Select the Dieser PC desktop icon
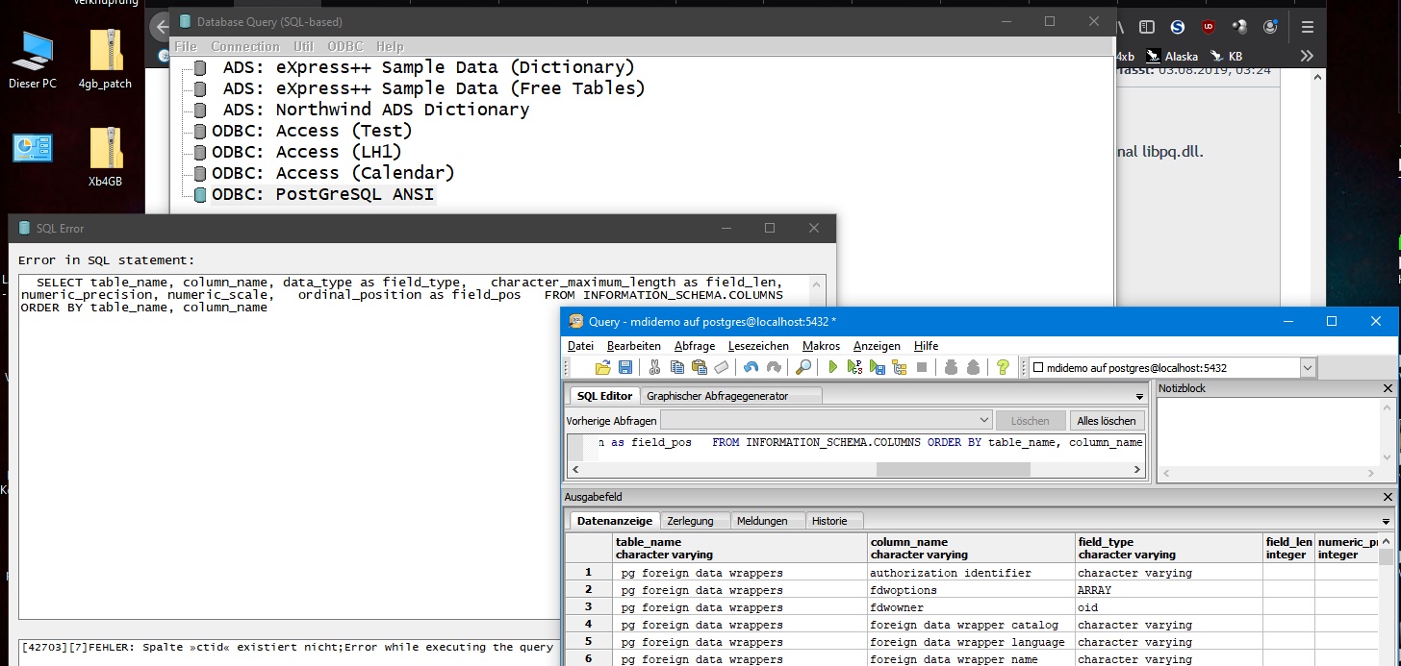Screen dimensions: 1401x666 33,60
